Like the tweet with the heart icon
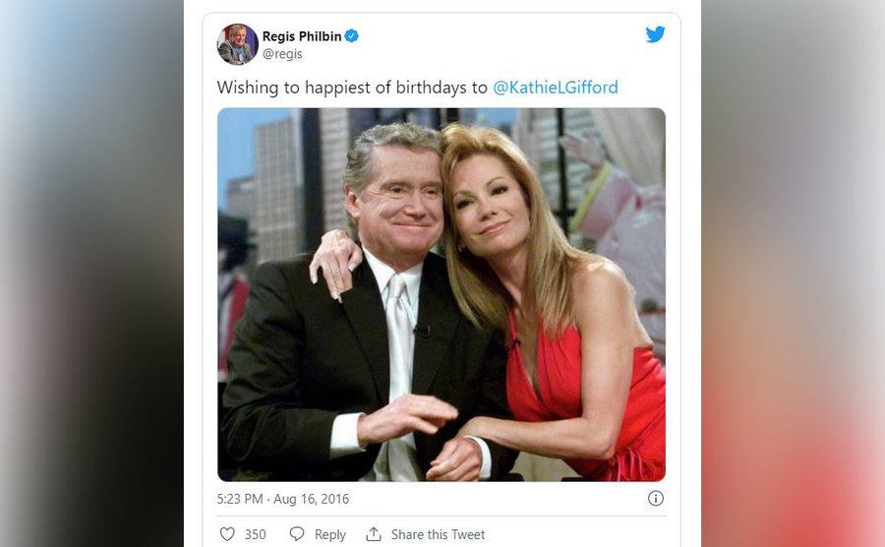The width and height of the screenshot is (885, 547). pyautogui.click(x=227, y=534)
